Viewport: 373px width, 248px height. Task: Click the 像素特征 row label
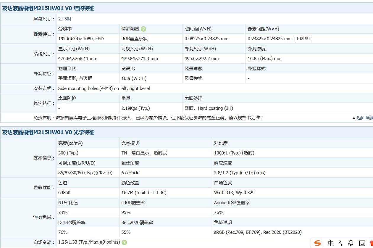44,34
